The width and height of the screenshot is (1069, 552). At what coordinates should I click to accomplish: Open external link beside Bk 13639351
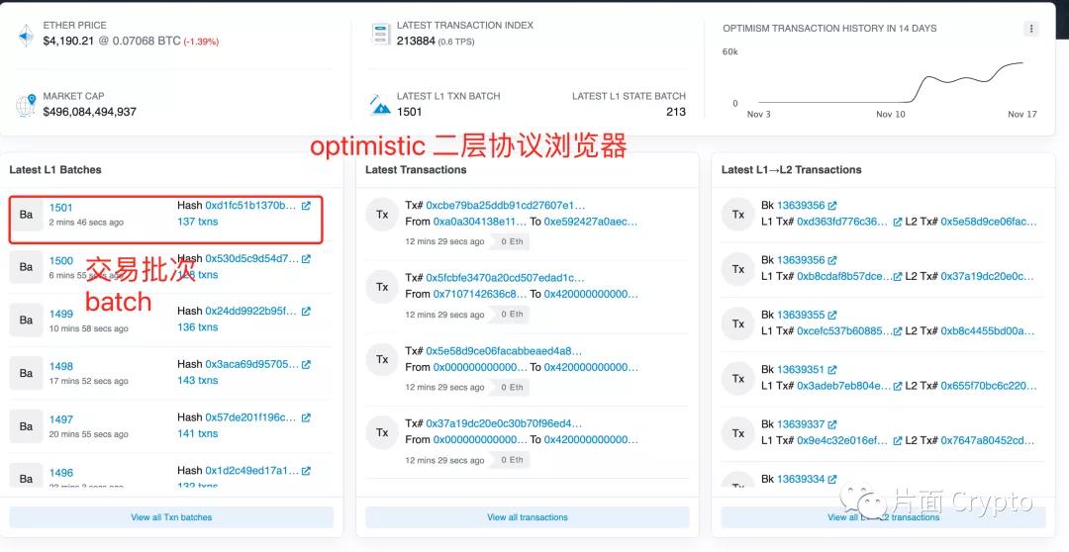tap(832, 369)
